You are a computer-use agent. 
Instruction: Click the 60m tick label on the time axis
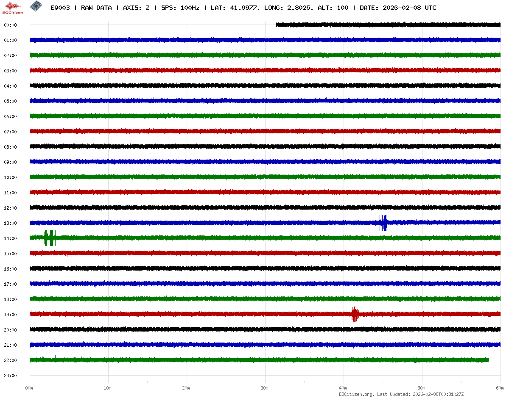pos(500,388)
